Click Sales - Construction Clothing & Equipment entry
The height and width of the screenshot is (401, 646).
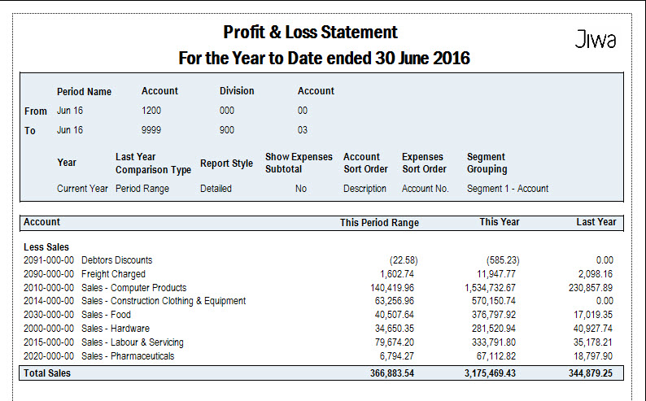(x=318, y=301)
